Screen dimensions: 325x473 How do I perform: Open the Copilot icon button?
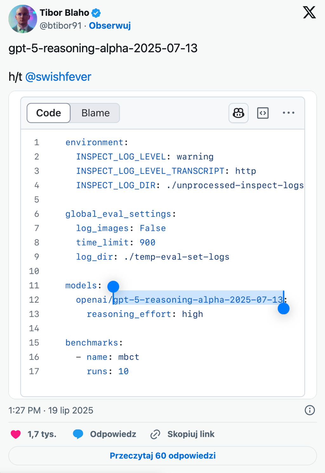point(238,113)
